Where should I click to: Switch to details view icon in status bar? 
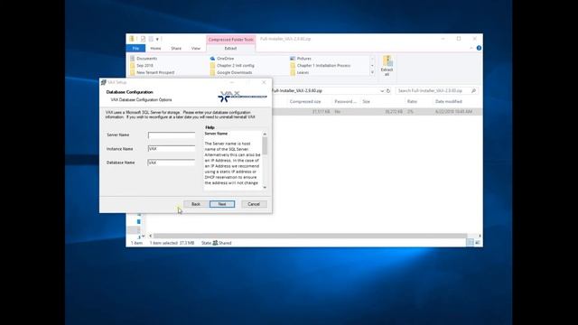click(470, 243)
